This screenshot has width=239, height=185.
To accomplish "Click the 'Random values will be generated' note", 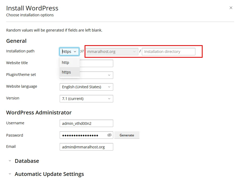I will (x=54, y=30).
